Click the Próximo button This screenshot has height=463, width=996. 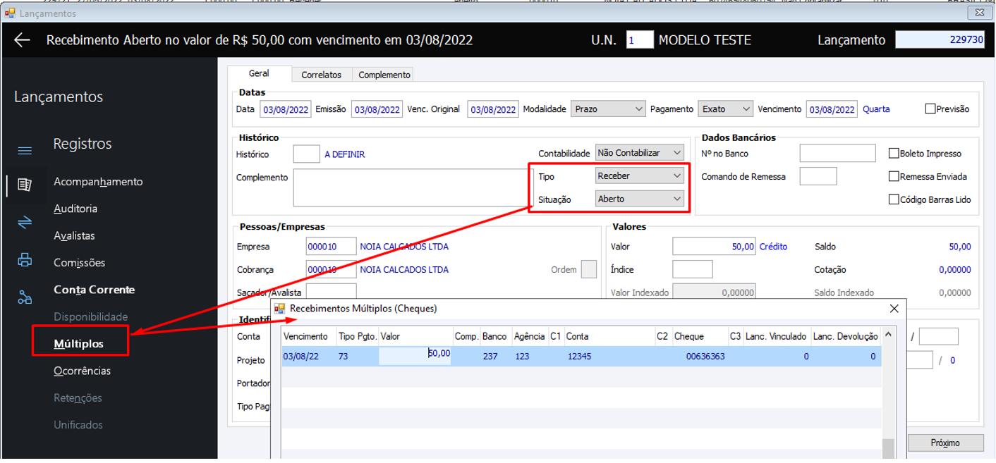(x=945, y=443)
